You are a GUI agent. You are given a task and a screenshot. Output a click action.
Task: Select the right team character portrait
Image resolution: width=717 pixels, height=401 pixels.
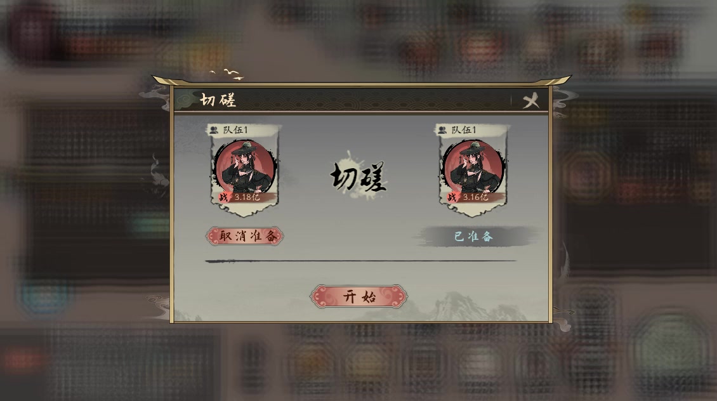coord(474,167)
